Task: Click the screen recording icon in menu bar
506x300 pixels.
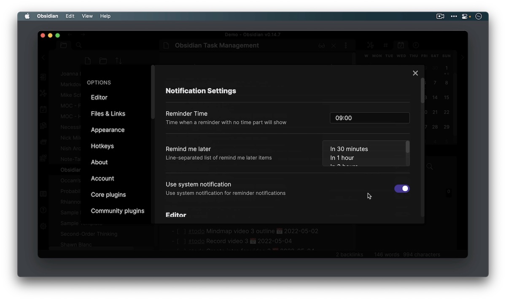Action: pyautogui.click(x=440, y=16)
